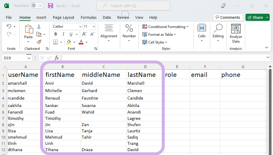The width and height of the screenshot is (273, 155).
Task: Click the Insert Function fx icon
Action: coord(57,58)
